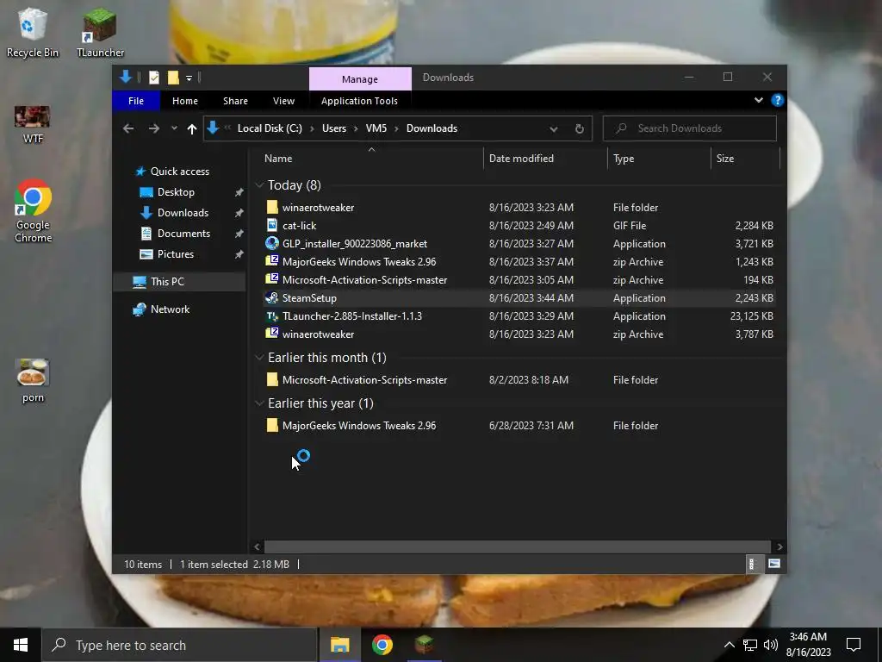This screenshot has width=882, height=662.
Task: Click Downloads in the address path
Action: pyautogui.click(x=432, y=128)
